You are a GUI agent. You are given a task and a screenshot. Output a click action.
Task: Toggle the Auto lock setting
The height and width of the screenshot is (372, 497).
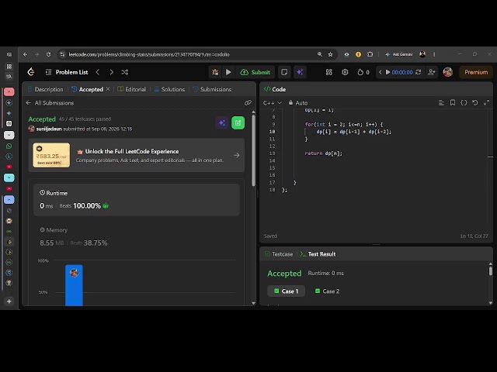[x=298, y=103]
